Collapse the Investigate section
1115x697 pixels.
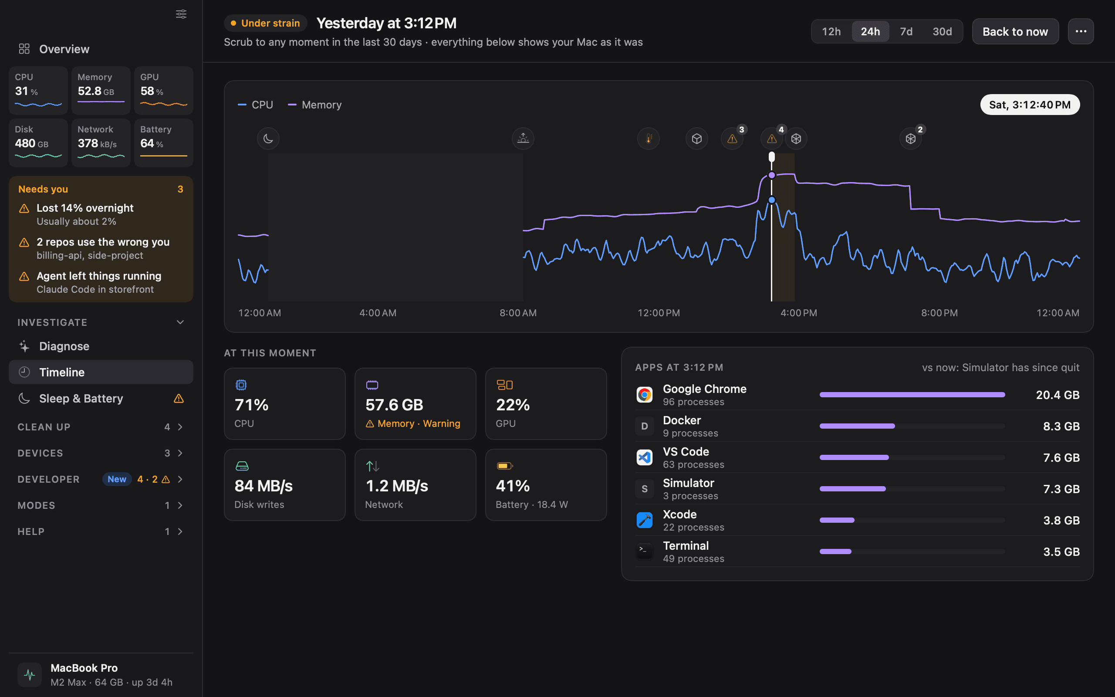(x=101, y=322)
